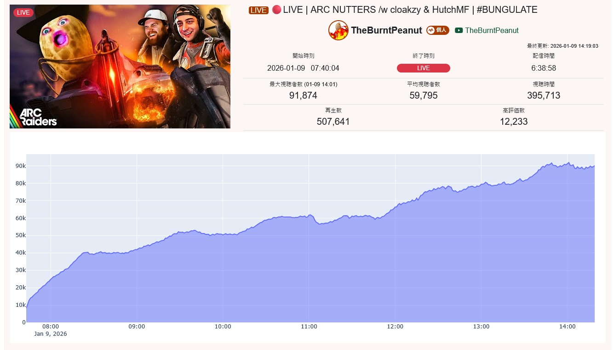Click the 80k y-axis label
614x350 pixels.
click(x=20, y=183)
